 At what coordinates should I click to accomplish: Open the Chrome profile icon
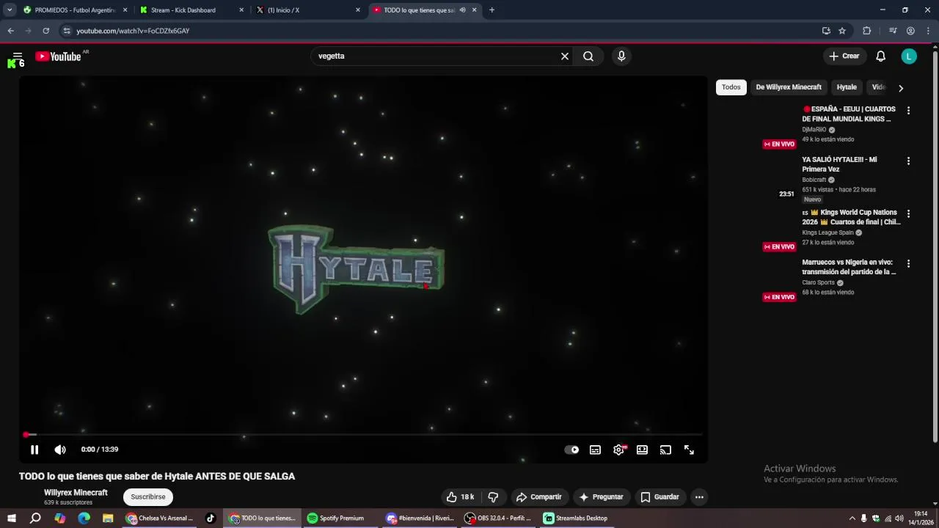pyautogui.click(x=910, y=31)
